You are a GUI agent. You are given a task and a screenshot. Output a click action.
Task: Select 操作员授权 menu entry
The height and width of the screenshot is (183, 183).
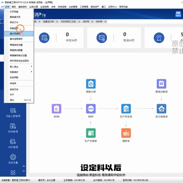(19, 34)
